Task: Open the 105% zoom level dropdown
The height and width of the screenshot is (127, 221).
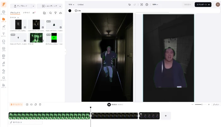Action: point(155,4)
